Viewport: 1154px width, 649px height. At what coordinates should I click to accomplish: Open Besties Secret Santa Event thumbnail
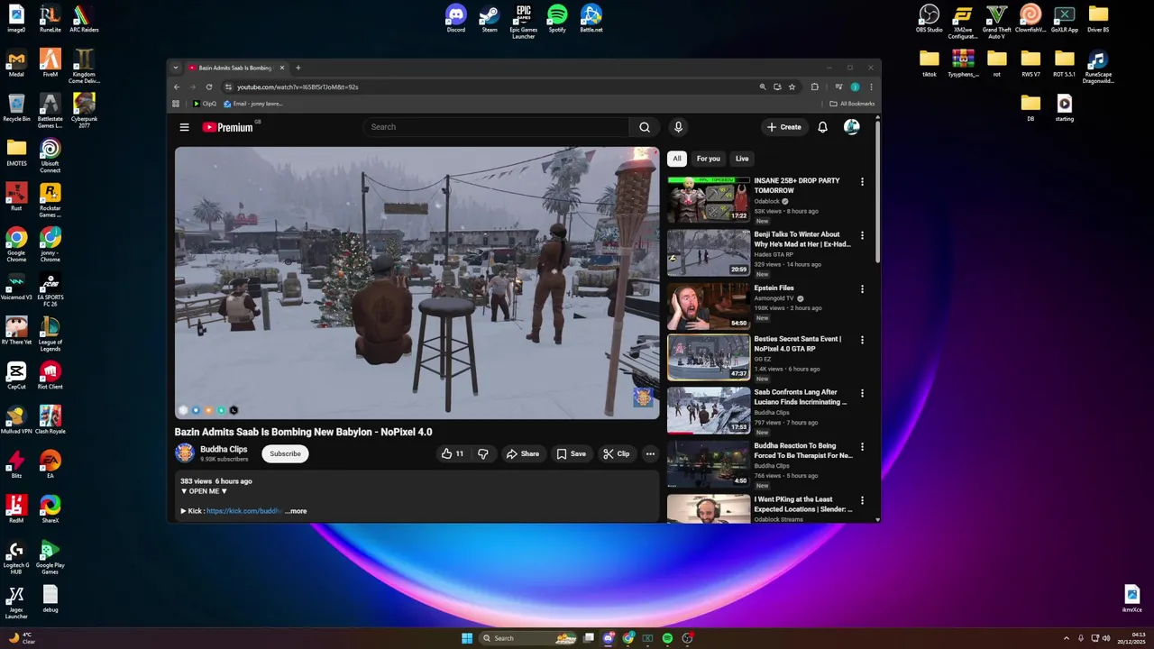tap(709, 358)
